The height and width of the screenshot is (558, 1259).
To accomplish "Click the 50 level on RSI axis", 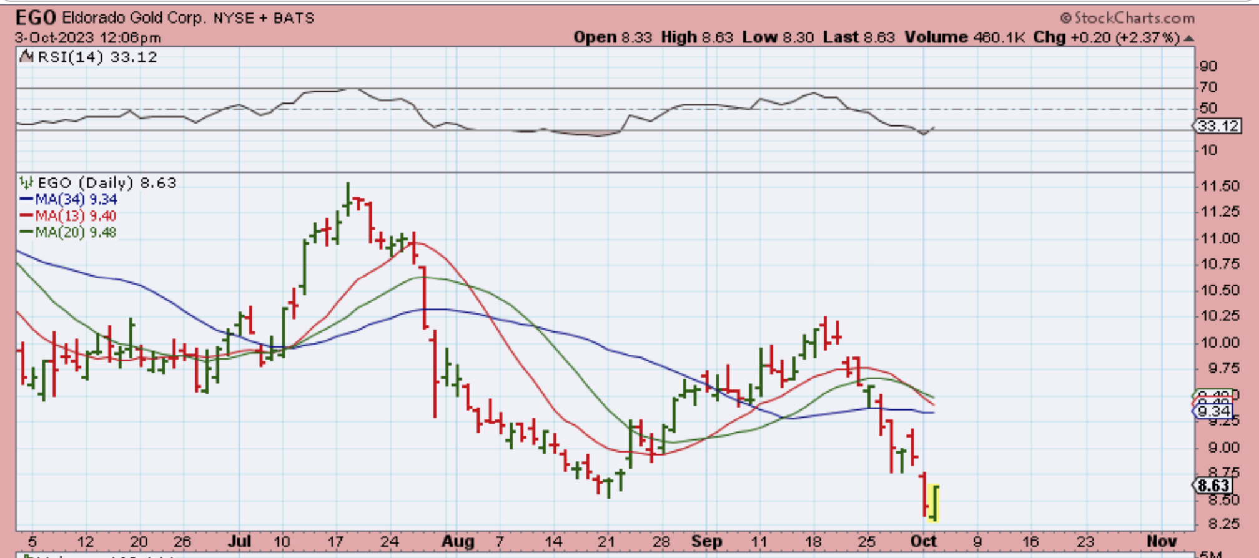I will (x=1208, y=108).
